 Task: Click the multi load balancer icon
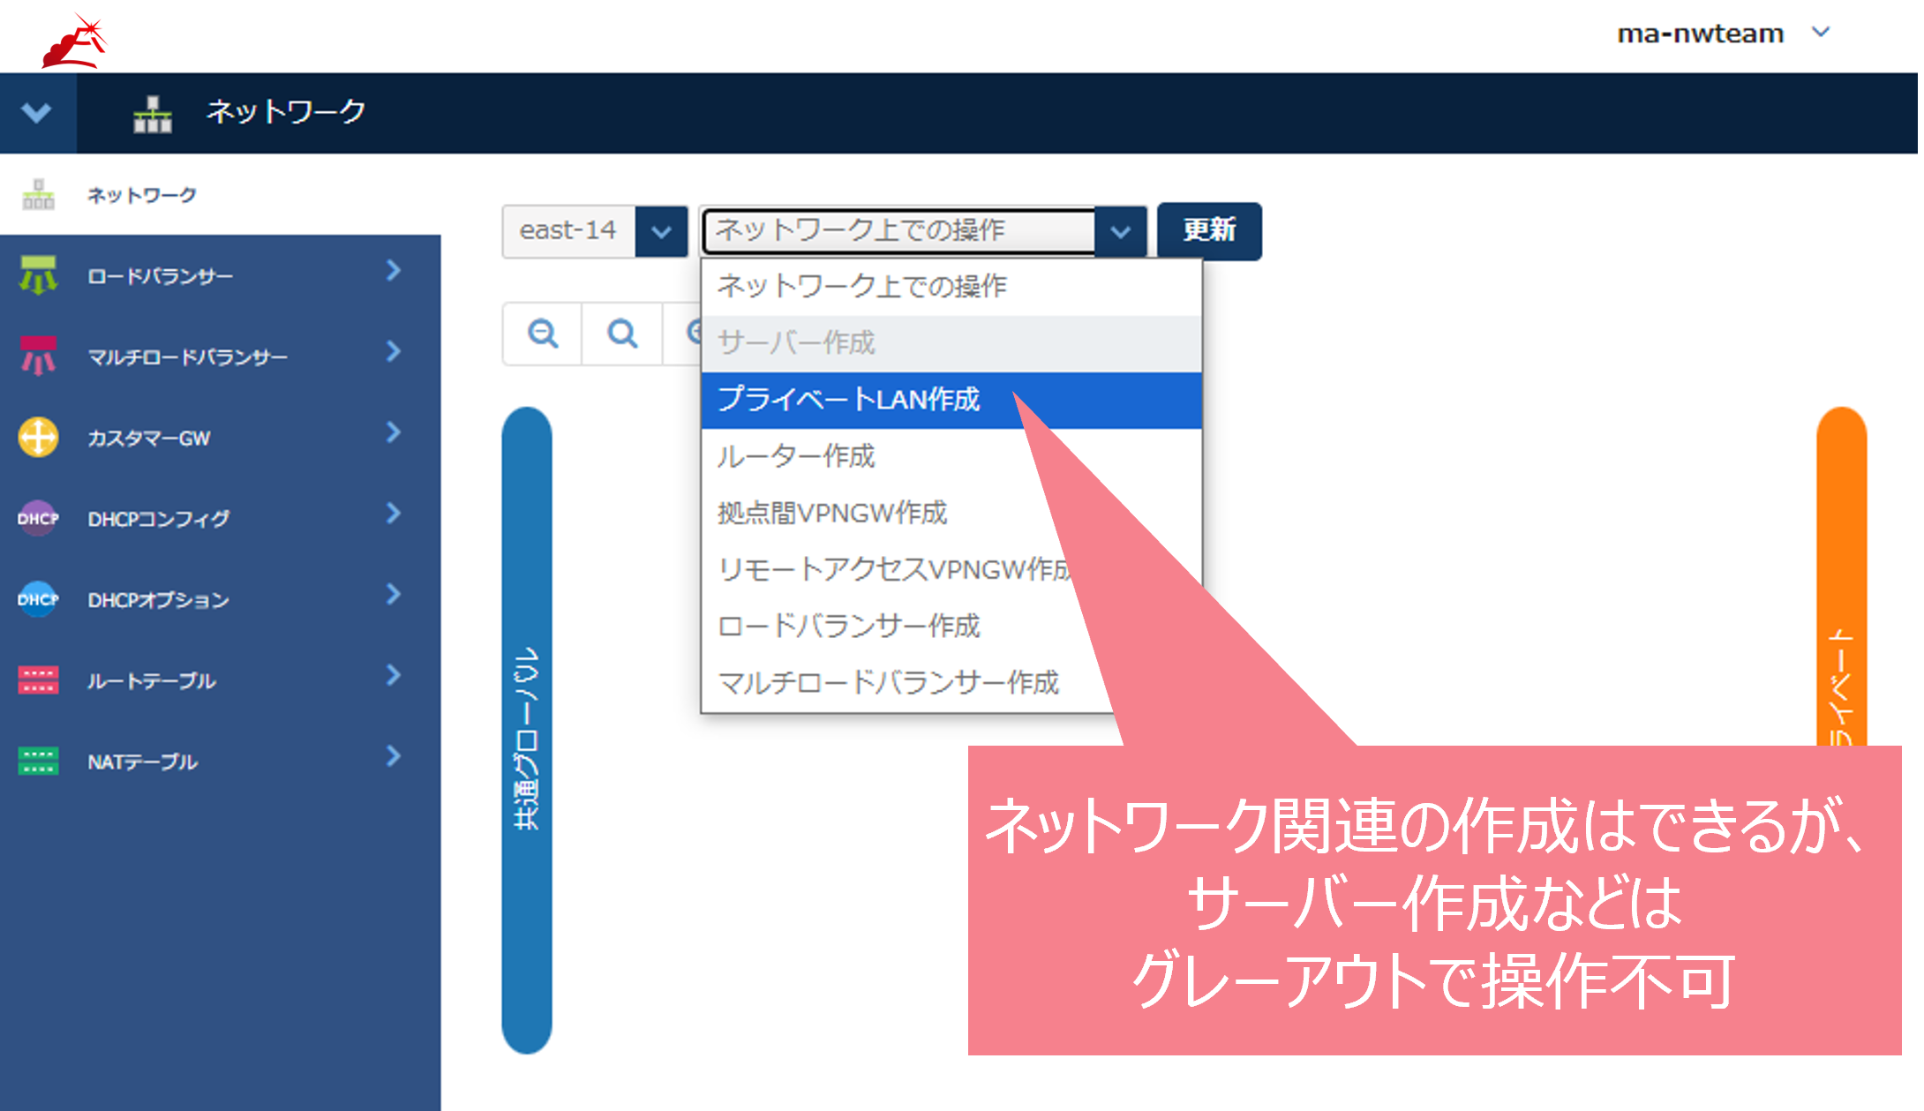coord(38,357)
